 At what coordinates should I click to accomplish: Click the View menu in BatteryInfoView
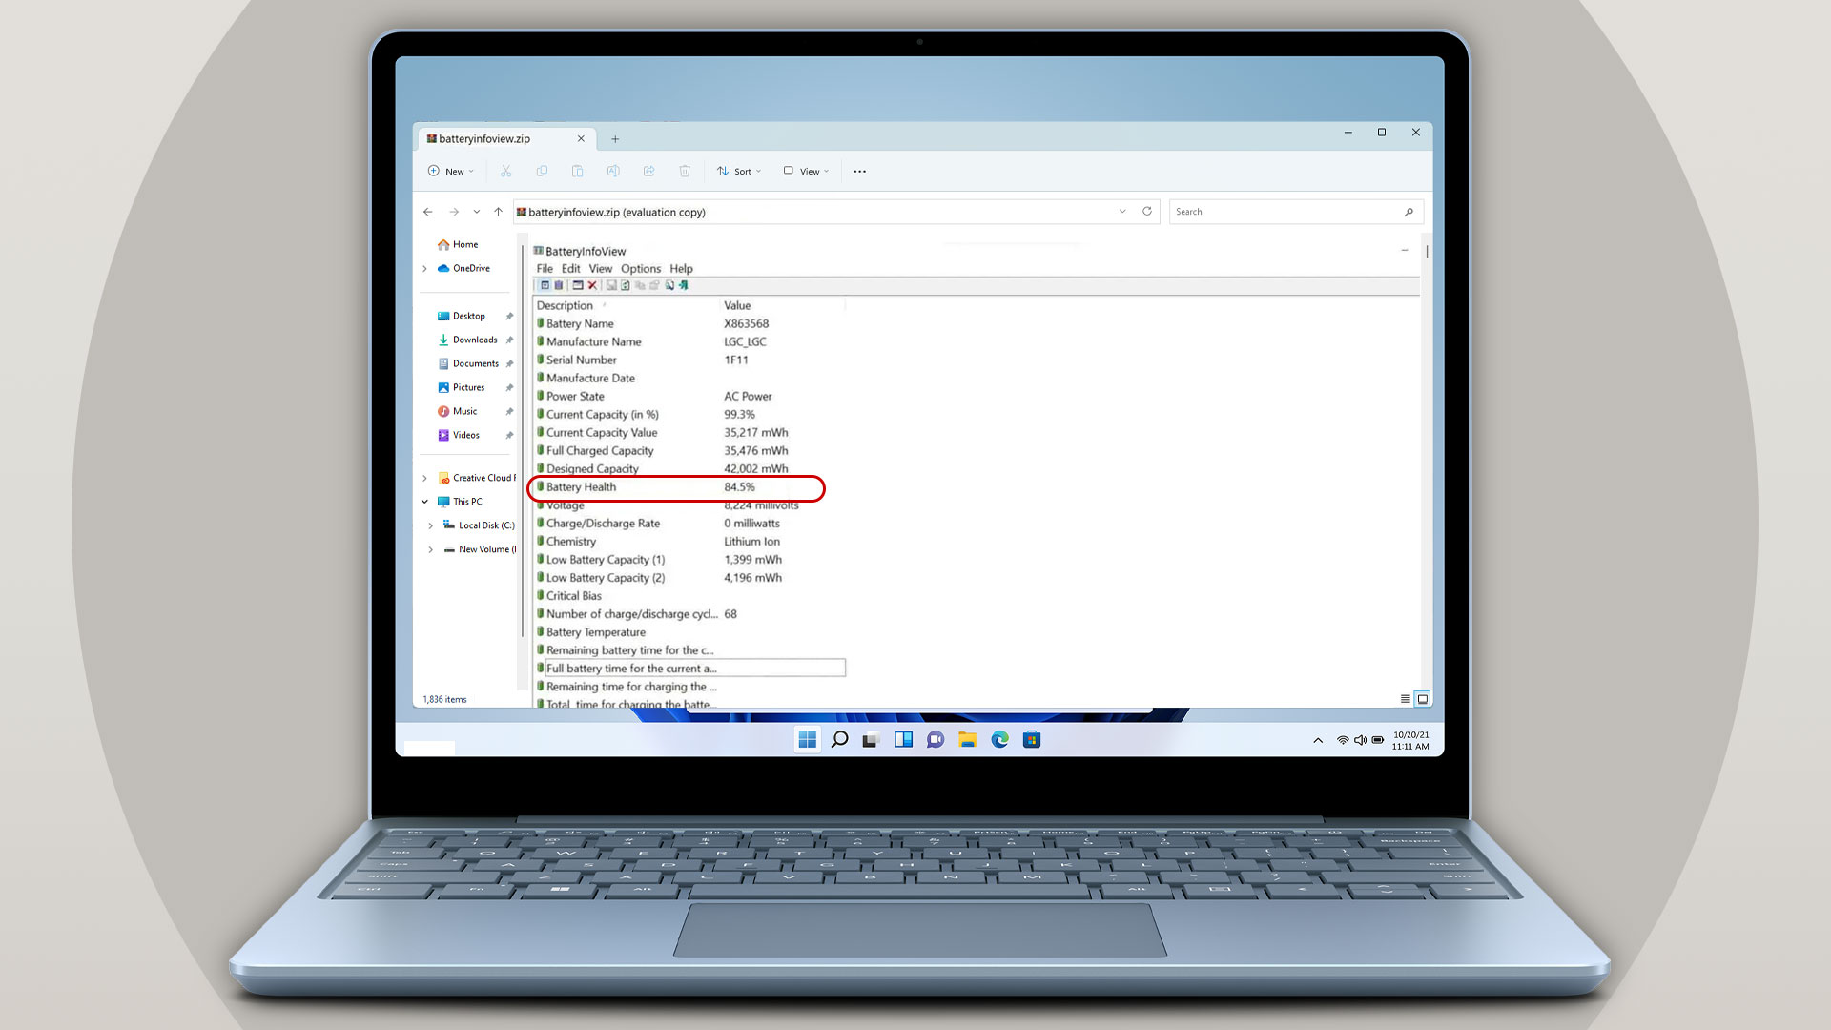(x=600, y=268)
